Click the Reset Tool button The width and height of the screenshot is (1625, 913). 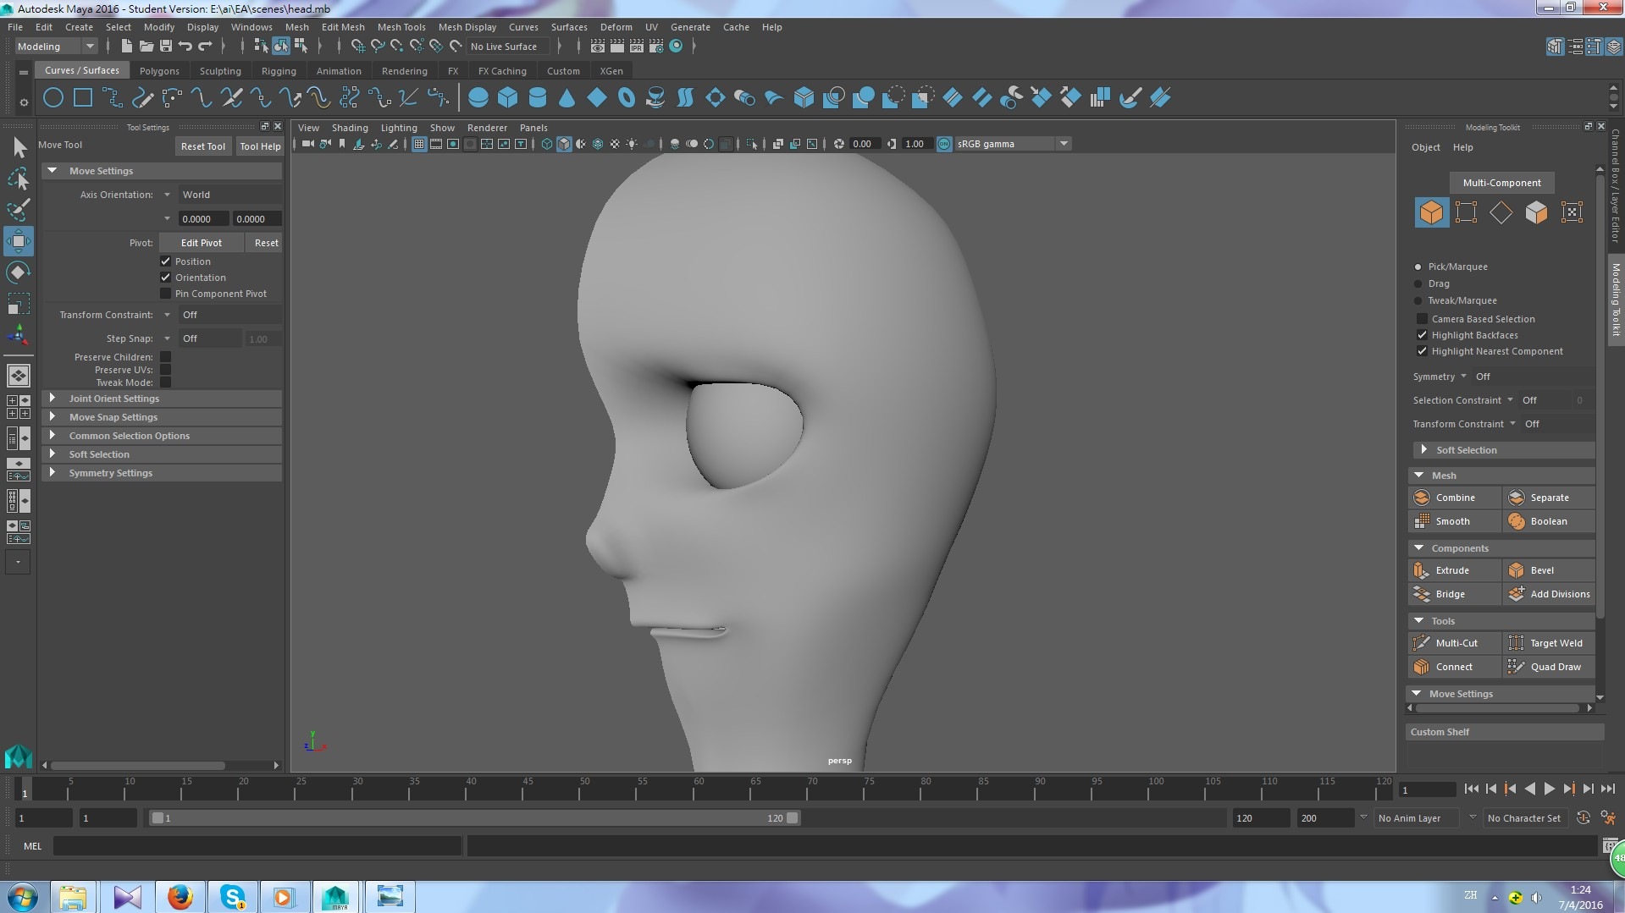point(202,146)
